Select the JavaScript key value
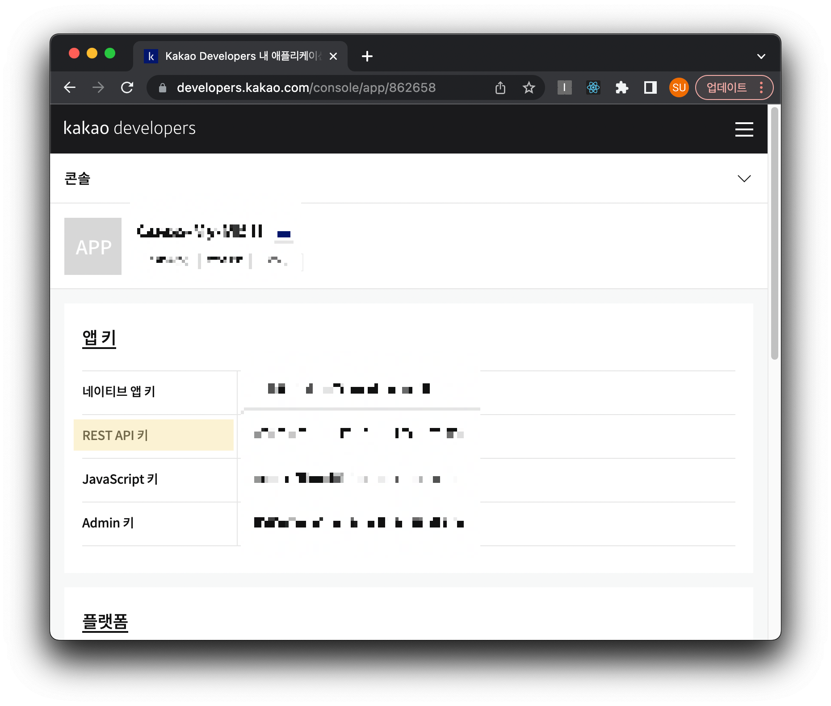The image size is (831, 706). coord(356,478)
